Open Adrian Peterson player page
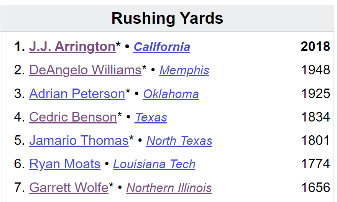The height and width of the screenshot is (202, 337). pos(77,94)
